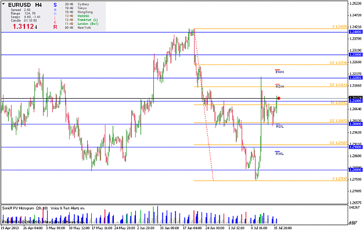Click the green Helsinki session row
Viewport: 363px width, 231px height.
click(77, 16)
